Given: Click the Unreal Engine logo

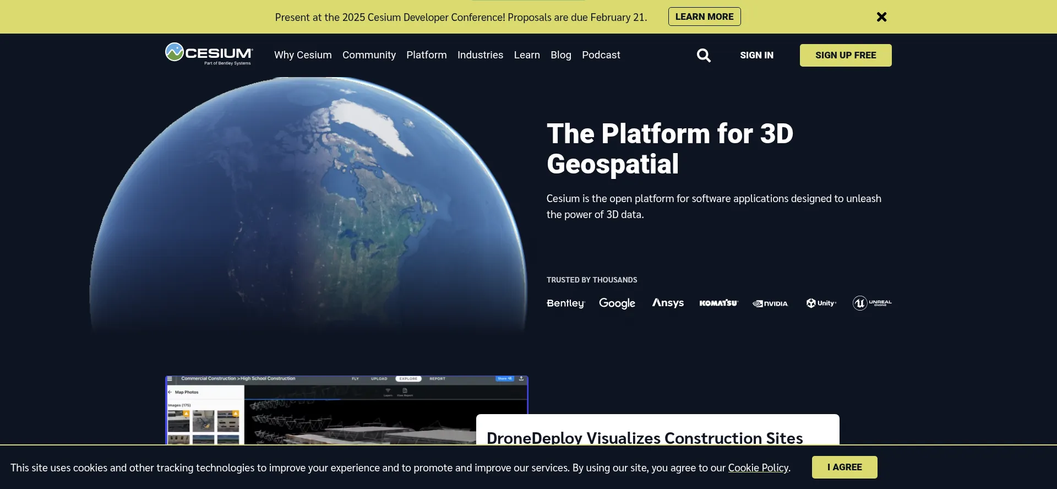Looking at the screenshot, I should click(872, 303).
